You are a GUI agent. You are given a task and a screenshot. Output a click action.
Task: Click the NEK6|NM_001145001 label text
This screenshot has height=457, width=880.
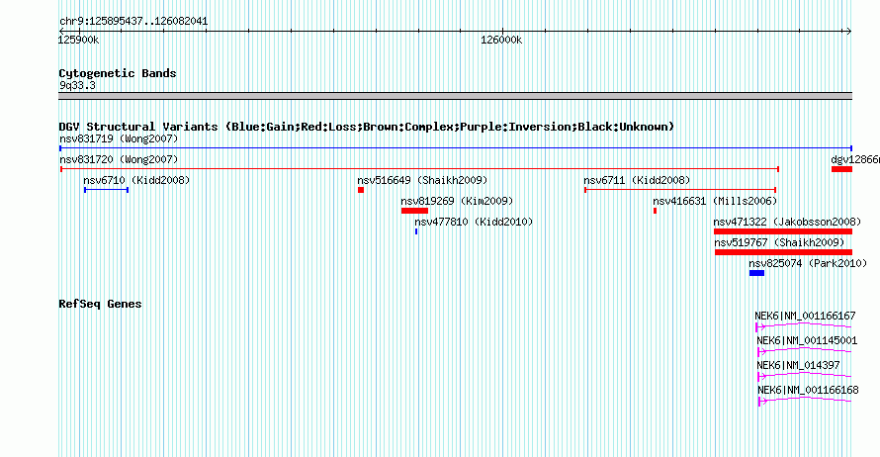807,341
